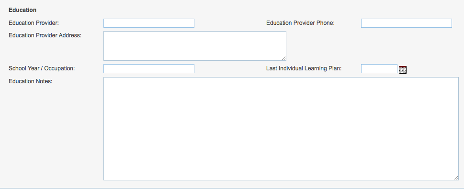
Task: Click the address box resize grip
Action: coord(284,58)
